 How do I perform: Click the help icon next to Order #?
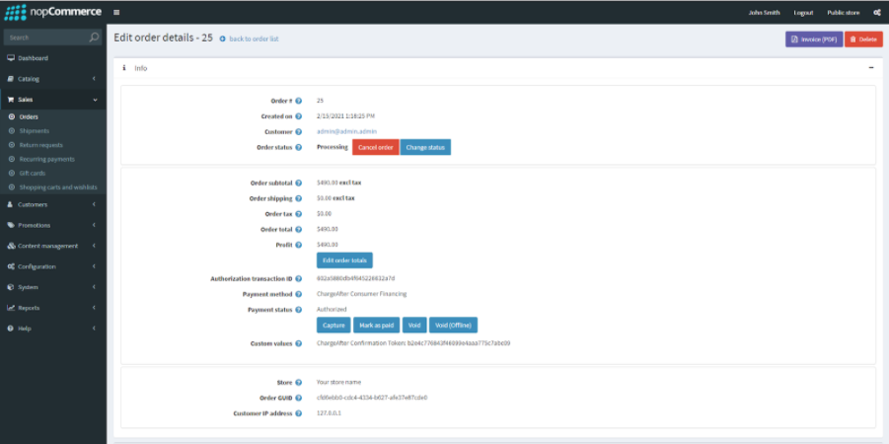(298, 101)
